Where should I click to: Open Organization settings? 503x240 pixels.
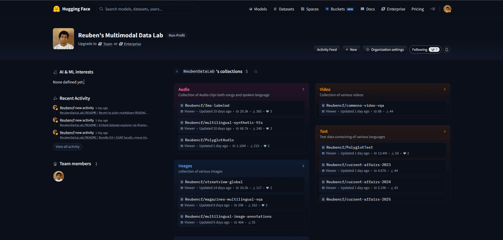point(385,49)
